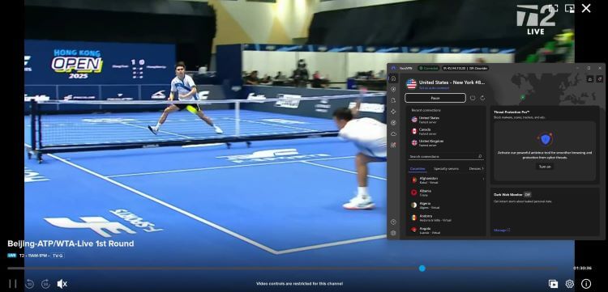This screenshot has height=292, width=608.
Task: Select United States from recent connections
Action: click(x=446, y=120)
